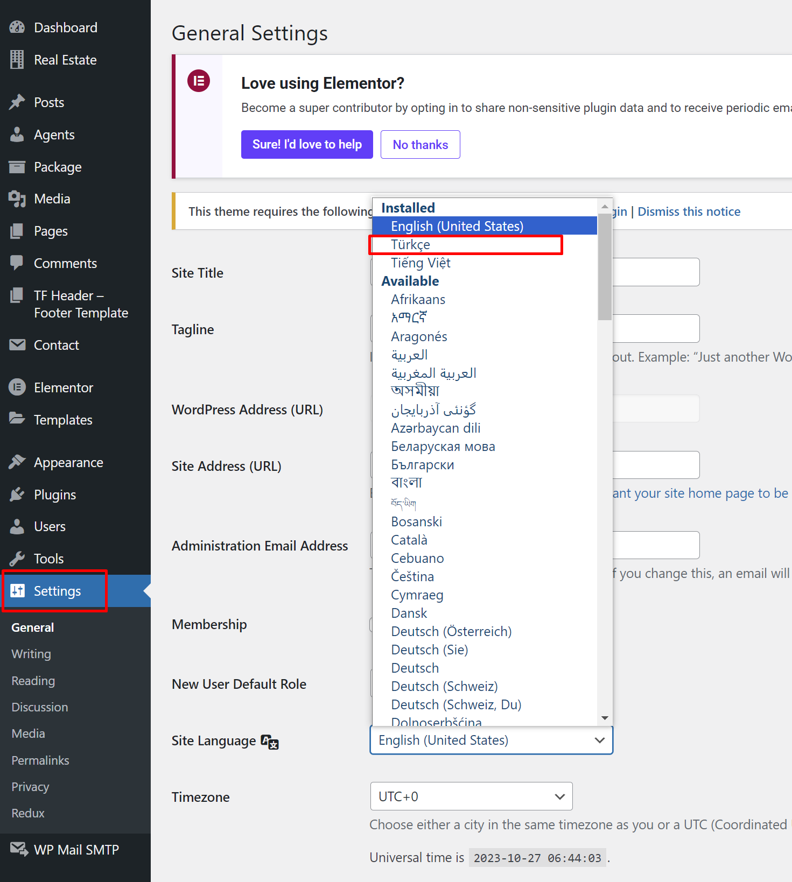Image resolution: width=792 pixels, height=882 pixels.
Task: Click the Site Language translation icon
Action: pos(270,742)
